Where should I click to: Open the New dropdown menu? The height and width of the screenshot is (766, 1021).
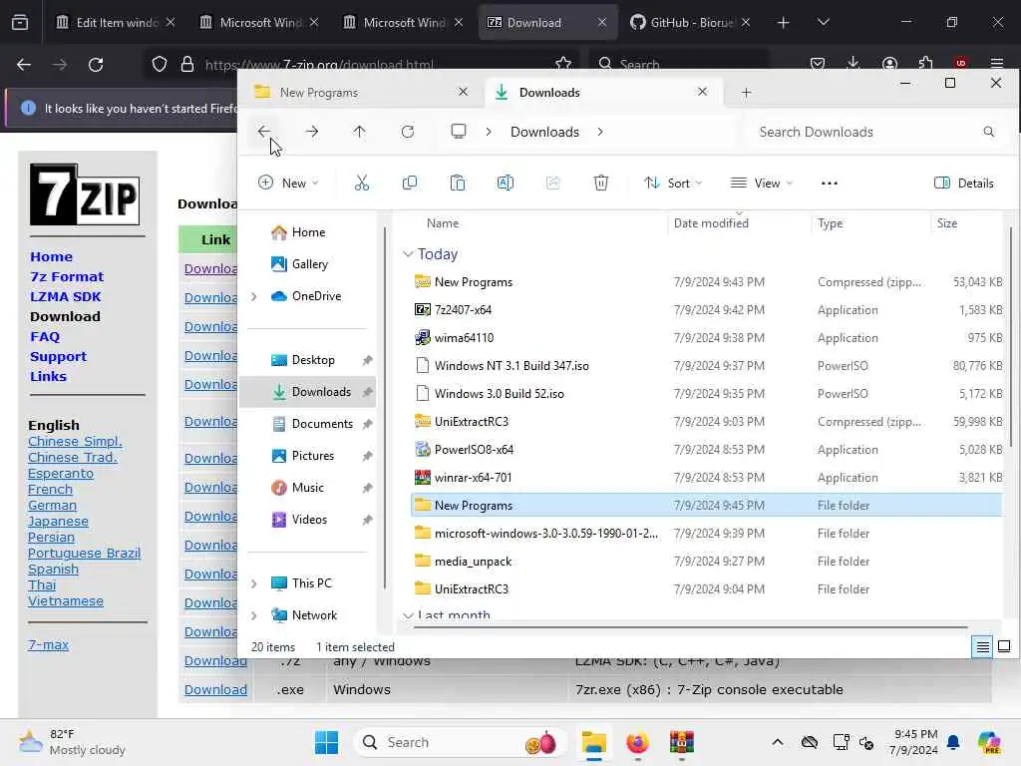point(288,184)
